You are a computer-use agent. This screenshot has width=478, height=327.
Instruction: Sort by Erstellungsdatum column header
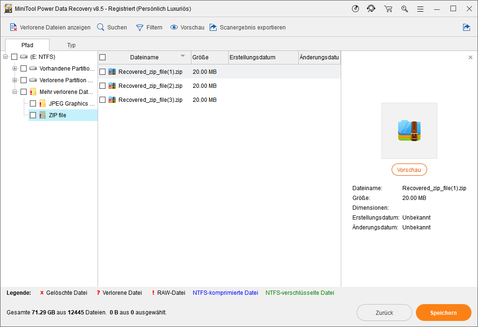pyautogui.click(x=263, y=57)
